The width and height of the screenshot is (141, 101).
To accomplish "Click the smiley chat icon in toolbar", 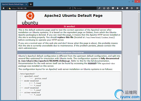I will [127, 8].
